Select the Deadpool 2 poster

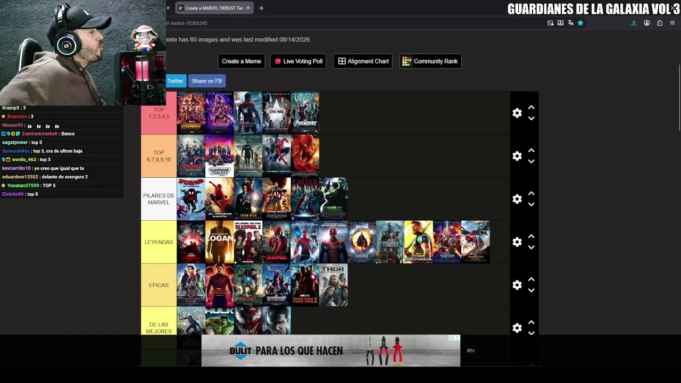point(248,242)
